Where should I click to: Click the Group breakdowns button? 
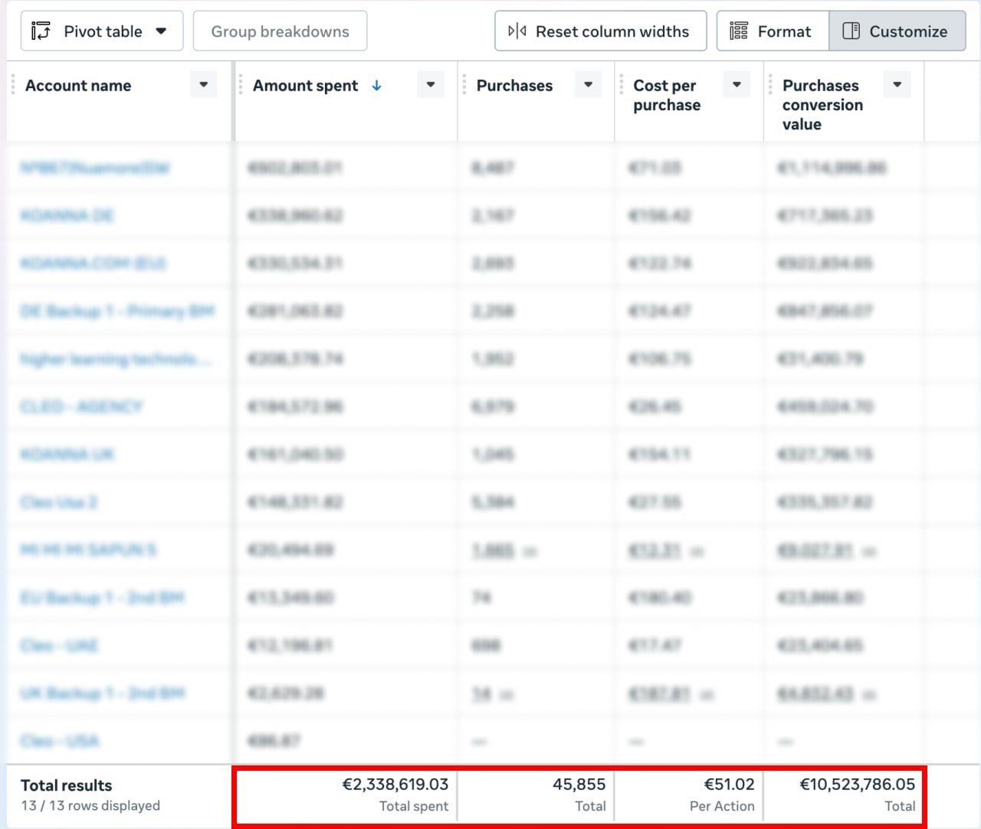280,31
